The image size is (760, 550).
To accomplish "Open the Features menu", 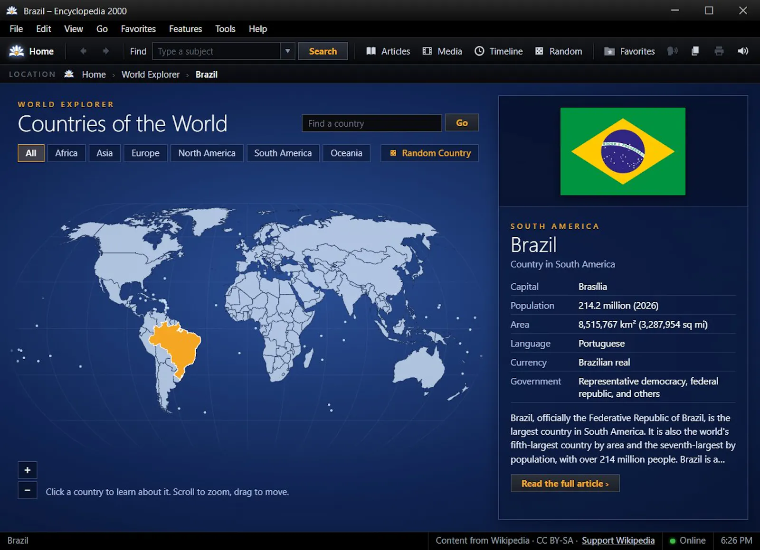I will tap(186, 29).
